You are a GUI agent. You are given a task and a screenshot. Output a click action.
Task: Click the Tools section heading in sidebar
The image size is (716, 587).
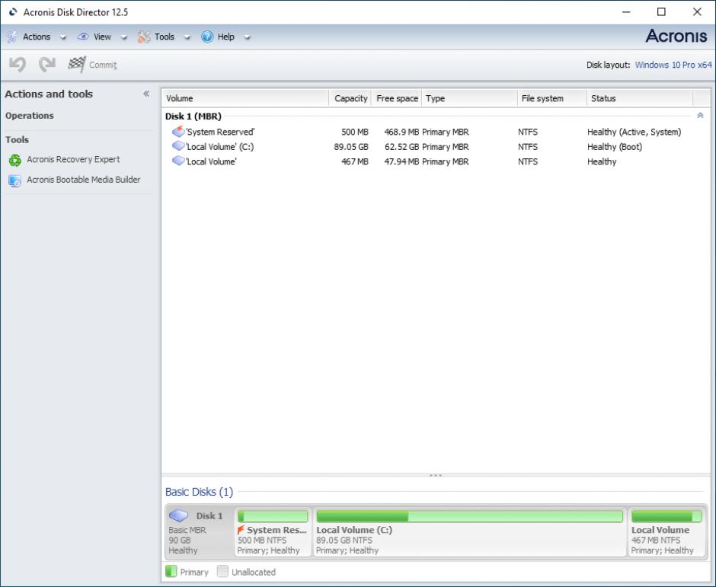click(x=18, y=139)
